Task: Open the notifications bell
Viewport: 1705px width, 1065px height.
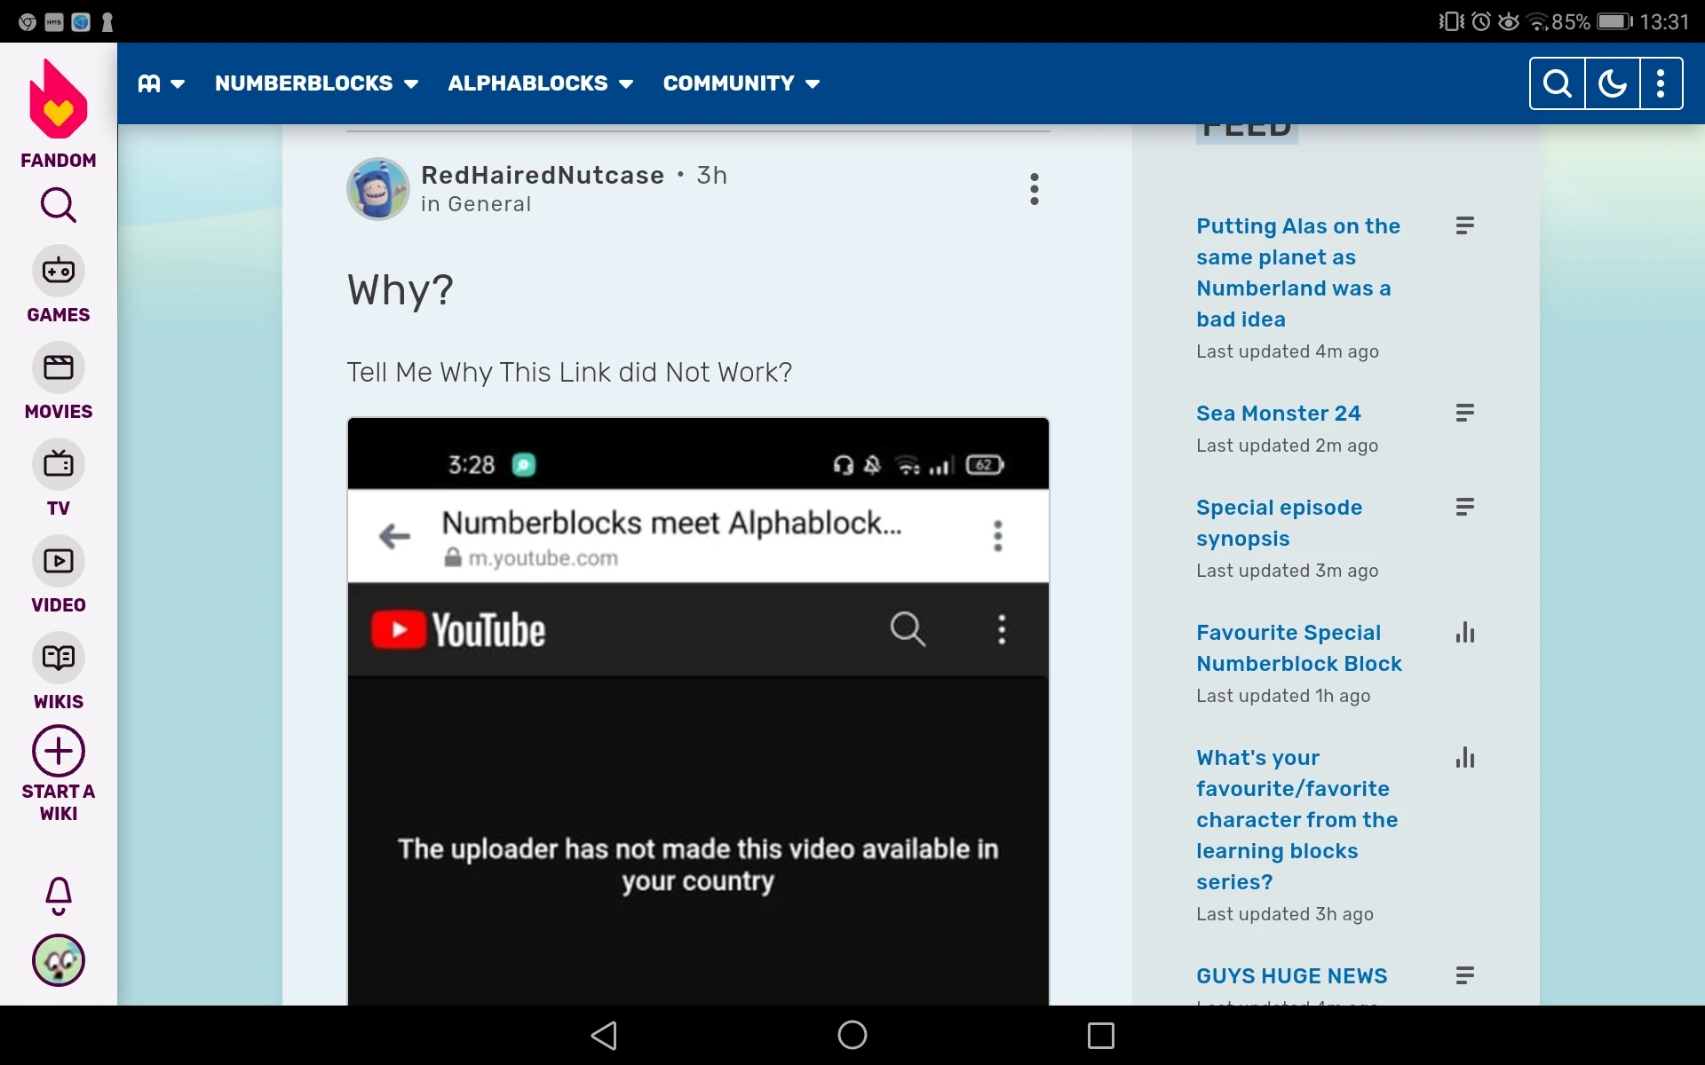Action: coord(59,895)
